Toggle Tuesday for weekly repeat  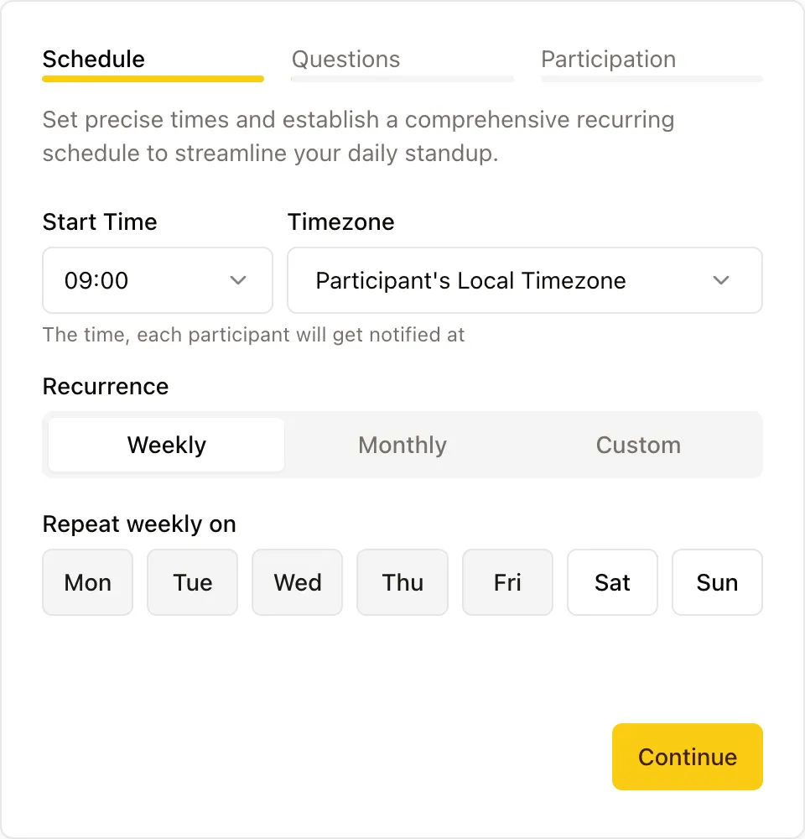coord(192,581)
